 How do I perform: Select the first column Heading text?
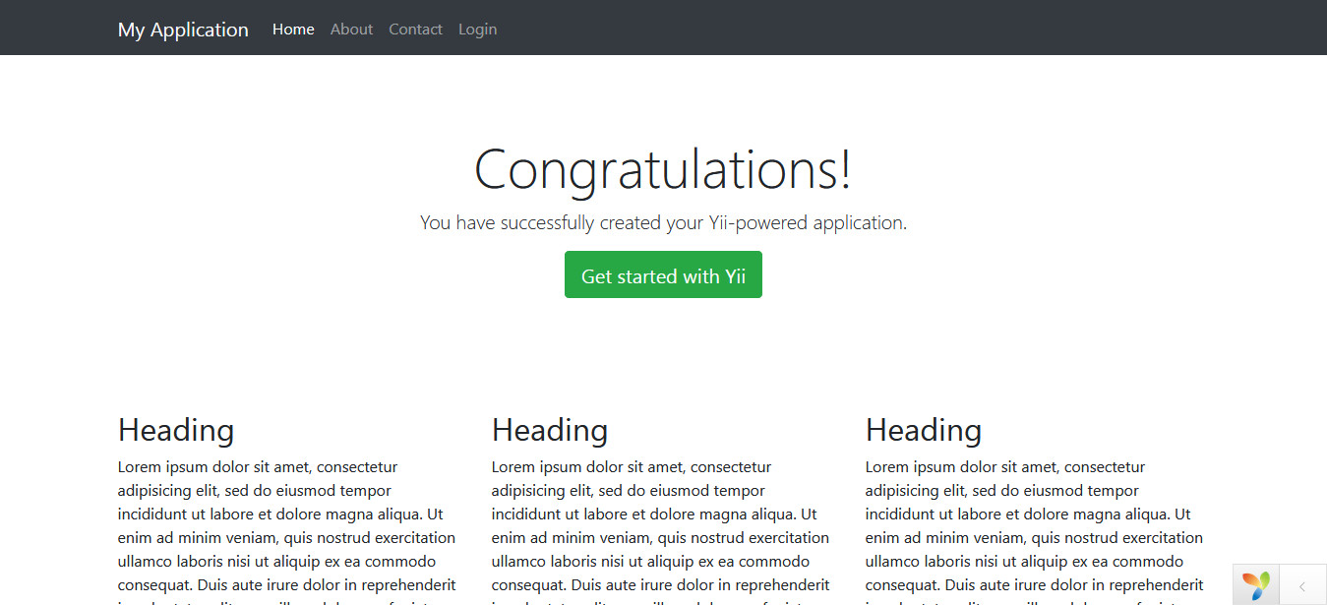pyautogui.click(x=176, y=430)
